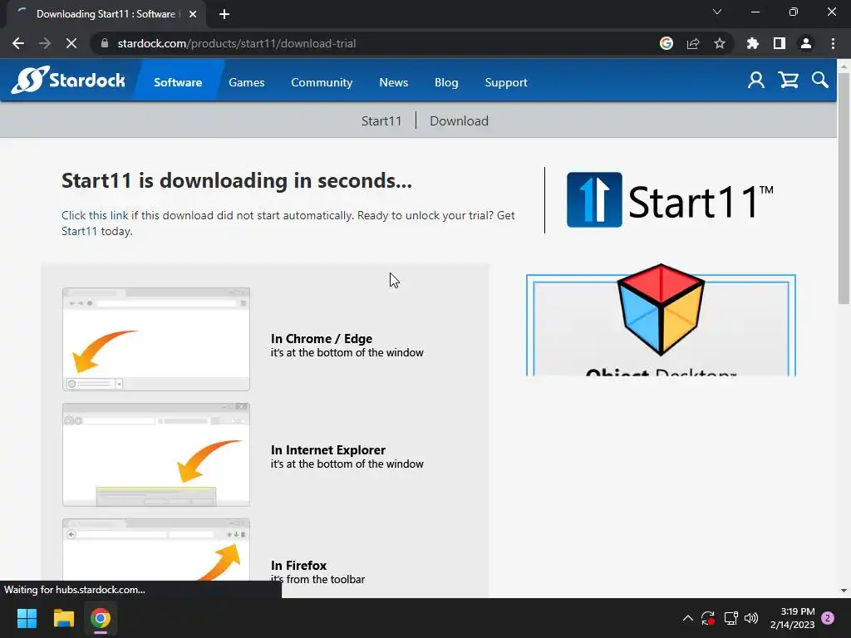Screen dimensions: 851x638
Task: Select the Start11 sub-navigation link
Action: click(381, 120)
